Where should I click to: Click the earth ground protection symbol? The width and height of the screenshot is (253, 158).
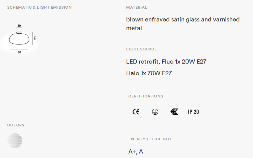tap(155, 112)
